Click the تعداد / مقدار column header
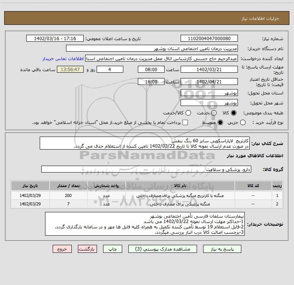This screenshot has height=285, width=294. (68, 186)
